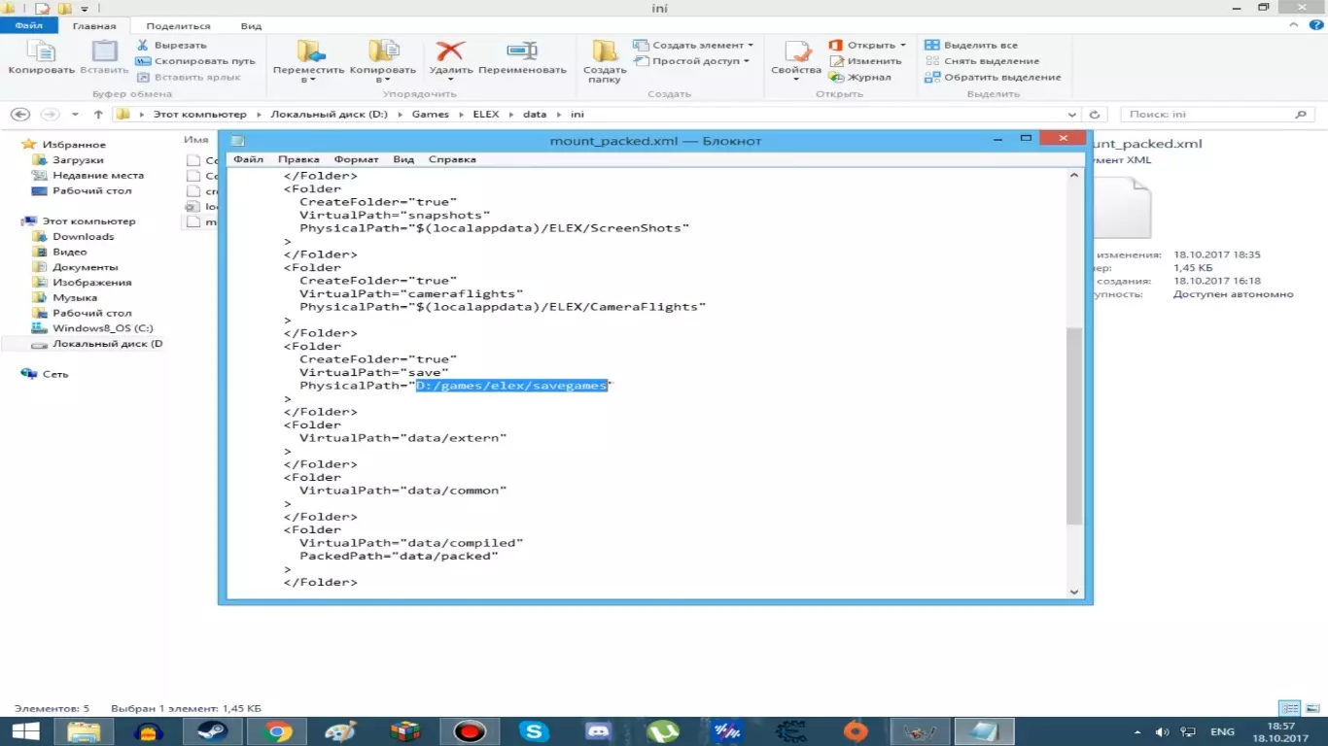
Task: Refresh the Explorer address bar location
Action: click(1095, 115)
